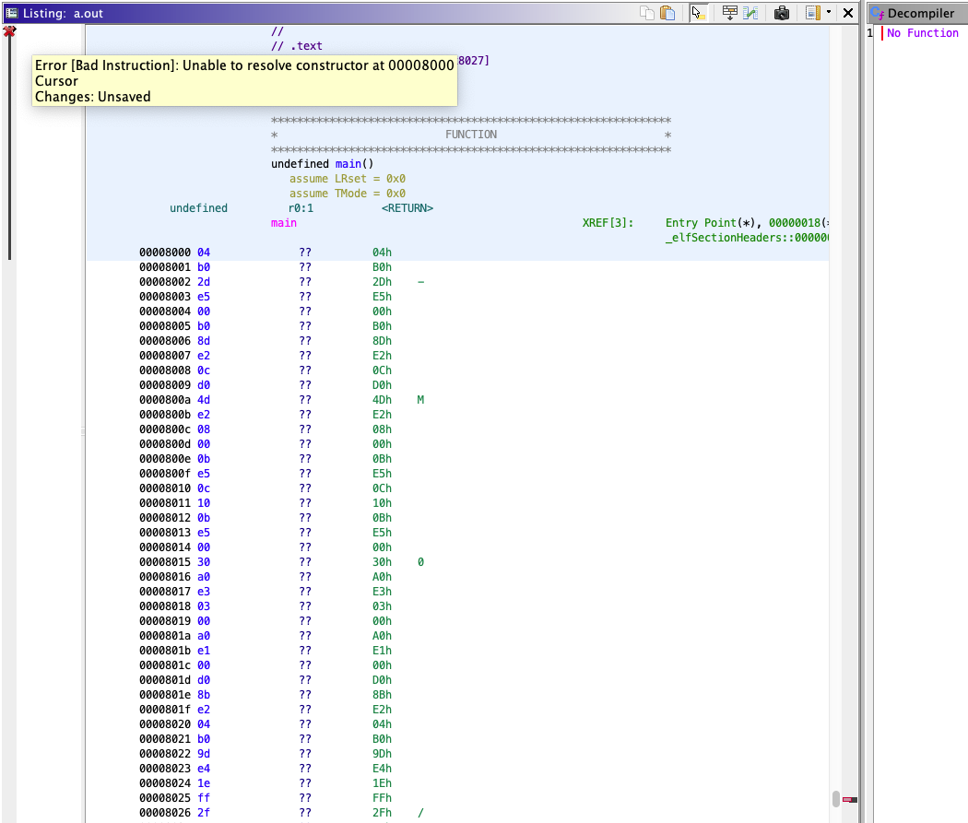Screen dimensions: 968x823
Task: Click address 00008020 in listing
Action: (165, 724)
